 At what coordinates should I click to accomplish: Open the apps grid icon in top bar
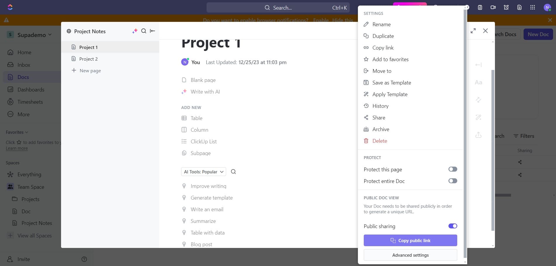click(533, 8)
